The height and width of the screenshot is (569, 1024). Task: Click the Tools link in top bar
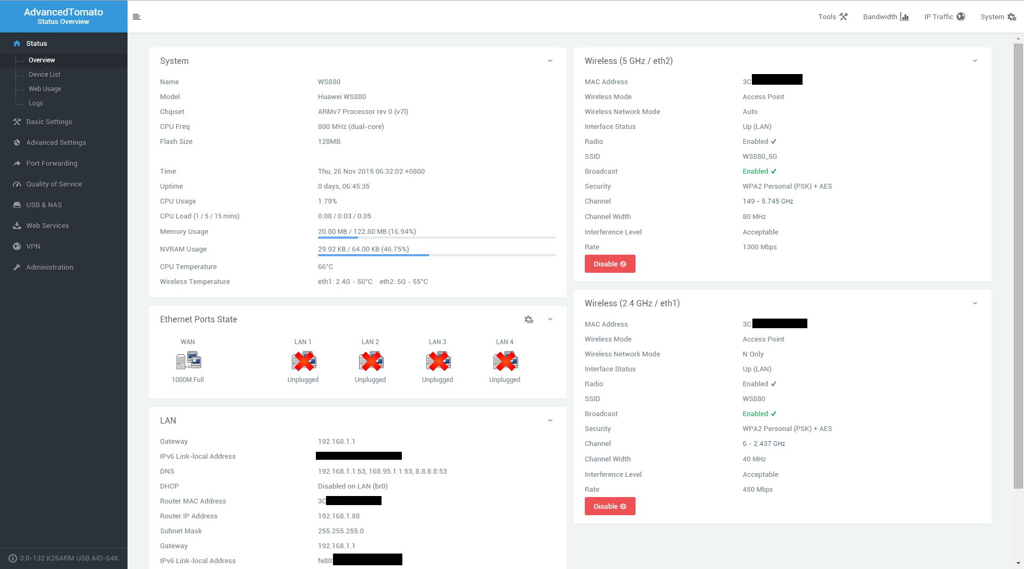(x=833, y=17)
